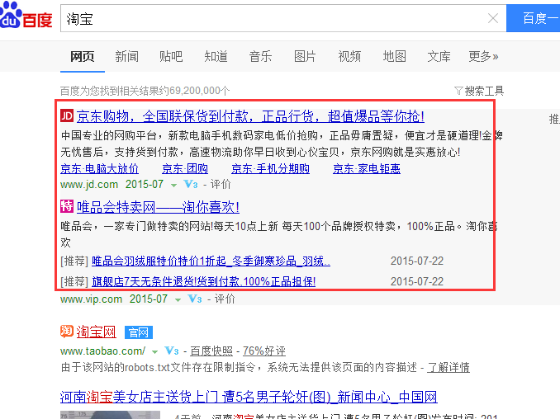Switch to the 地图 tab
Screen dimensions: 560x419
coord(394,56)
